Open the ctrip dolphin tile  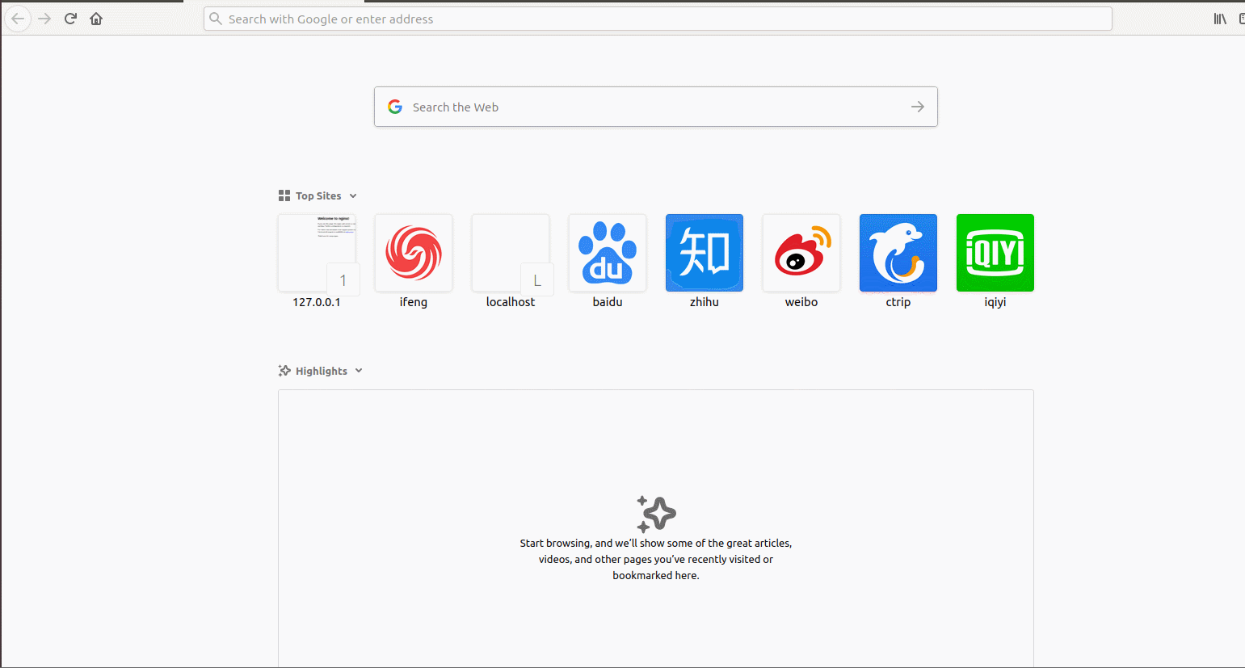[x=898, y=253]
